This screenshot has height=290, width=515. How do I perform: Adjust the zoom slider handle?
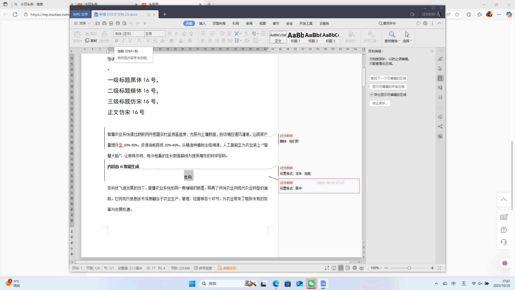pyautogui.click(x=409, y=268)
